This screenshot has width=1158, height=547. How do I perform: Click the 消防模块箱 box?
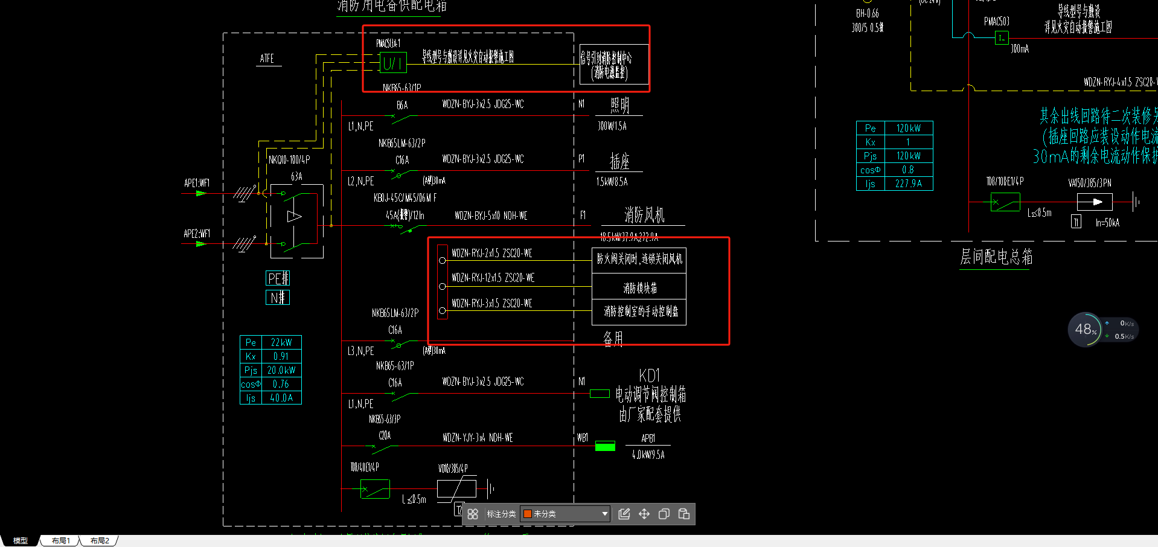639,287
